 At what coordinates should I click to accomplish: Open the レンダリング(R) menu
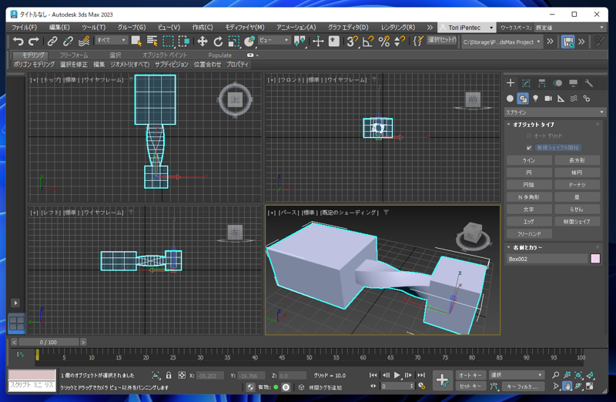pyautogui.click(x=398, y=28)
